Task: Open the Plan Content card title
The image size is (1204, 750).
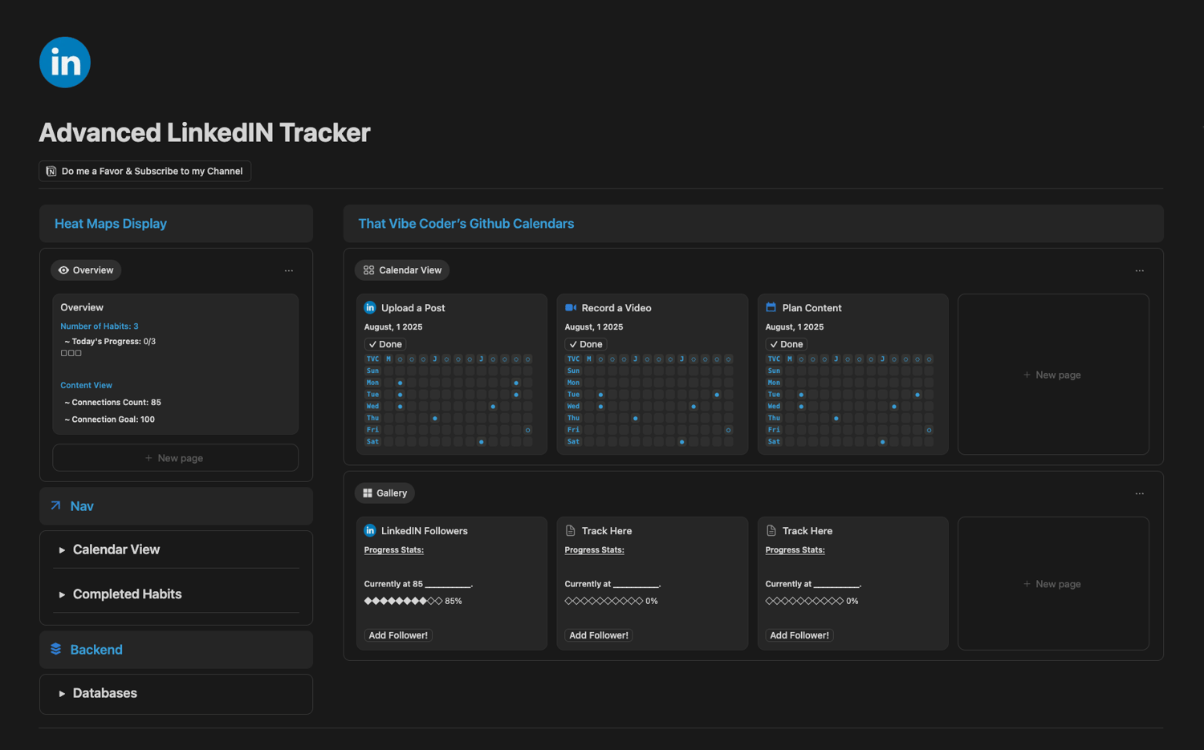Action: pyautogui.click(x=812, y=308)
